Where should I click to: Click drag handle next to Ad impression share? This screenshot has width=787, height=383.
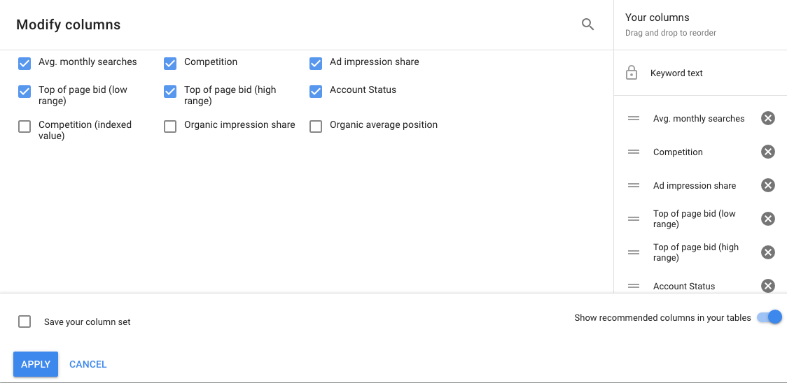(x=634, y=185)
